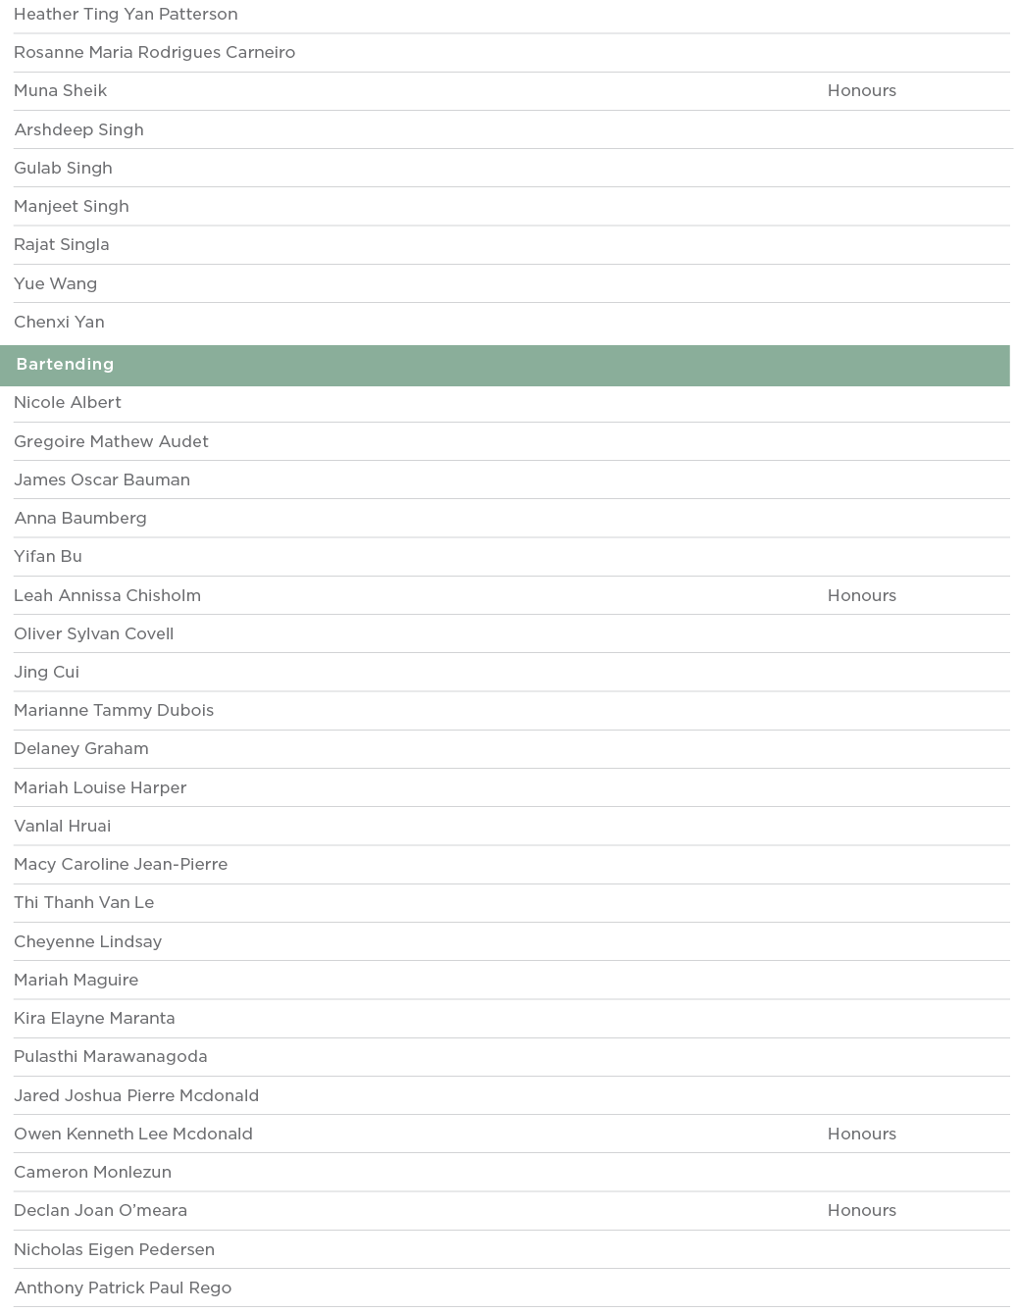Click on Macy Caroline Jean-Pierre
The height and width of the screenshot is (1312, 1017).
click(x=121, y=865)
